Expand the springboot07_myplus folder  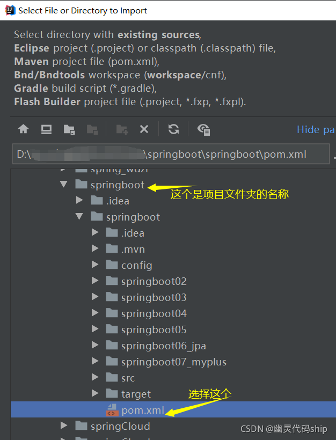coord(95,361)
